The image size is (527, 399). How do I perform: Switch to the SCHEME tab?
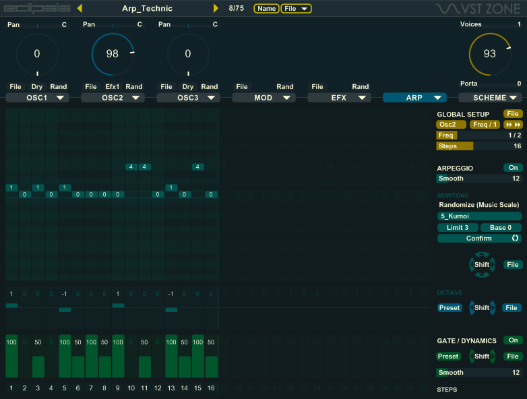(x=490, y=98)
